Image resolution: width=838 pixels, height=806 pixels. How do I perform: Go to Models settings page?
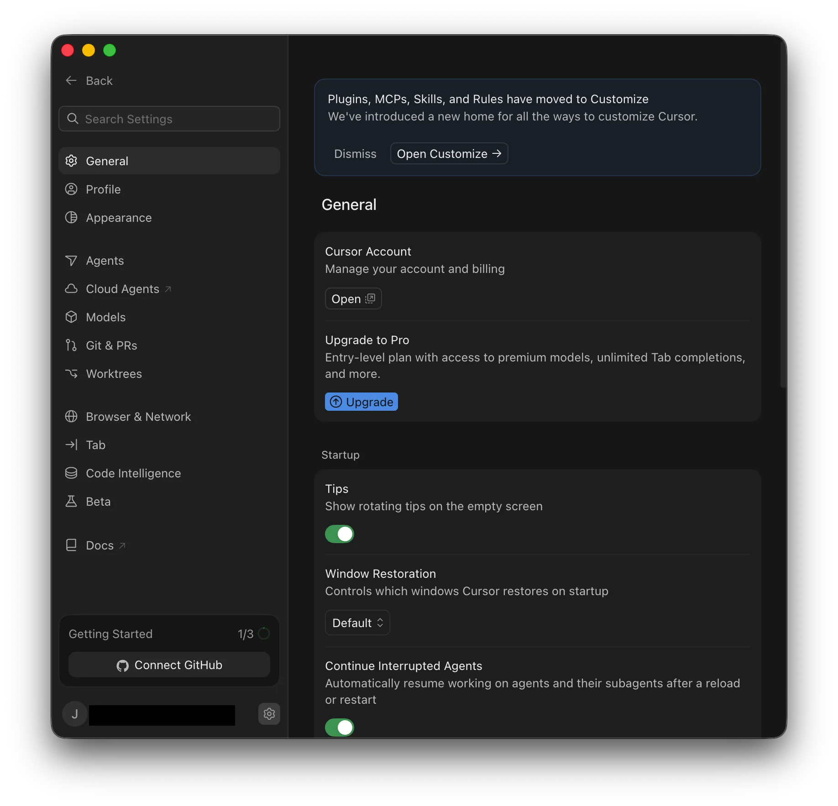169,317
